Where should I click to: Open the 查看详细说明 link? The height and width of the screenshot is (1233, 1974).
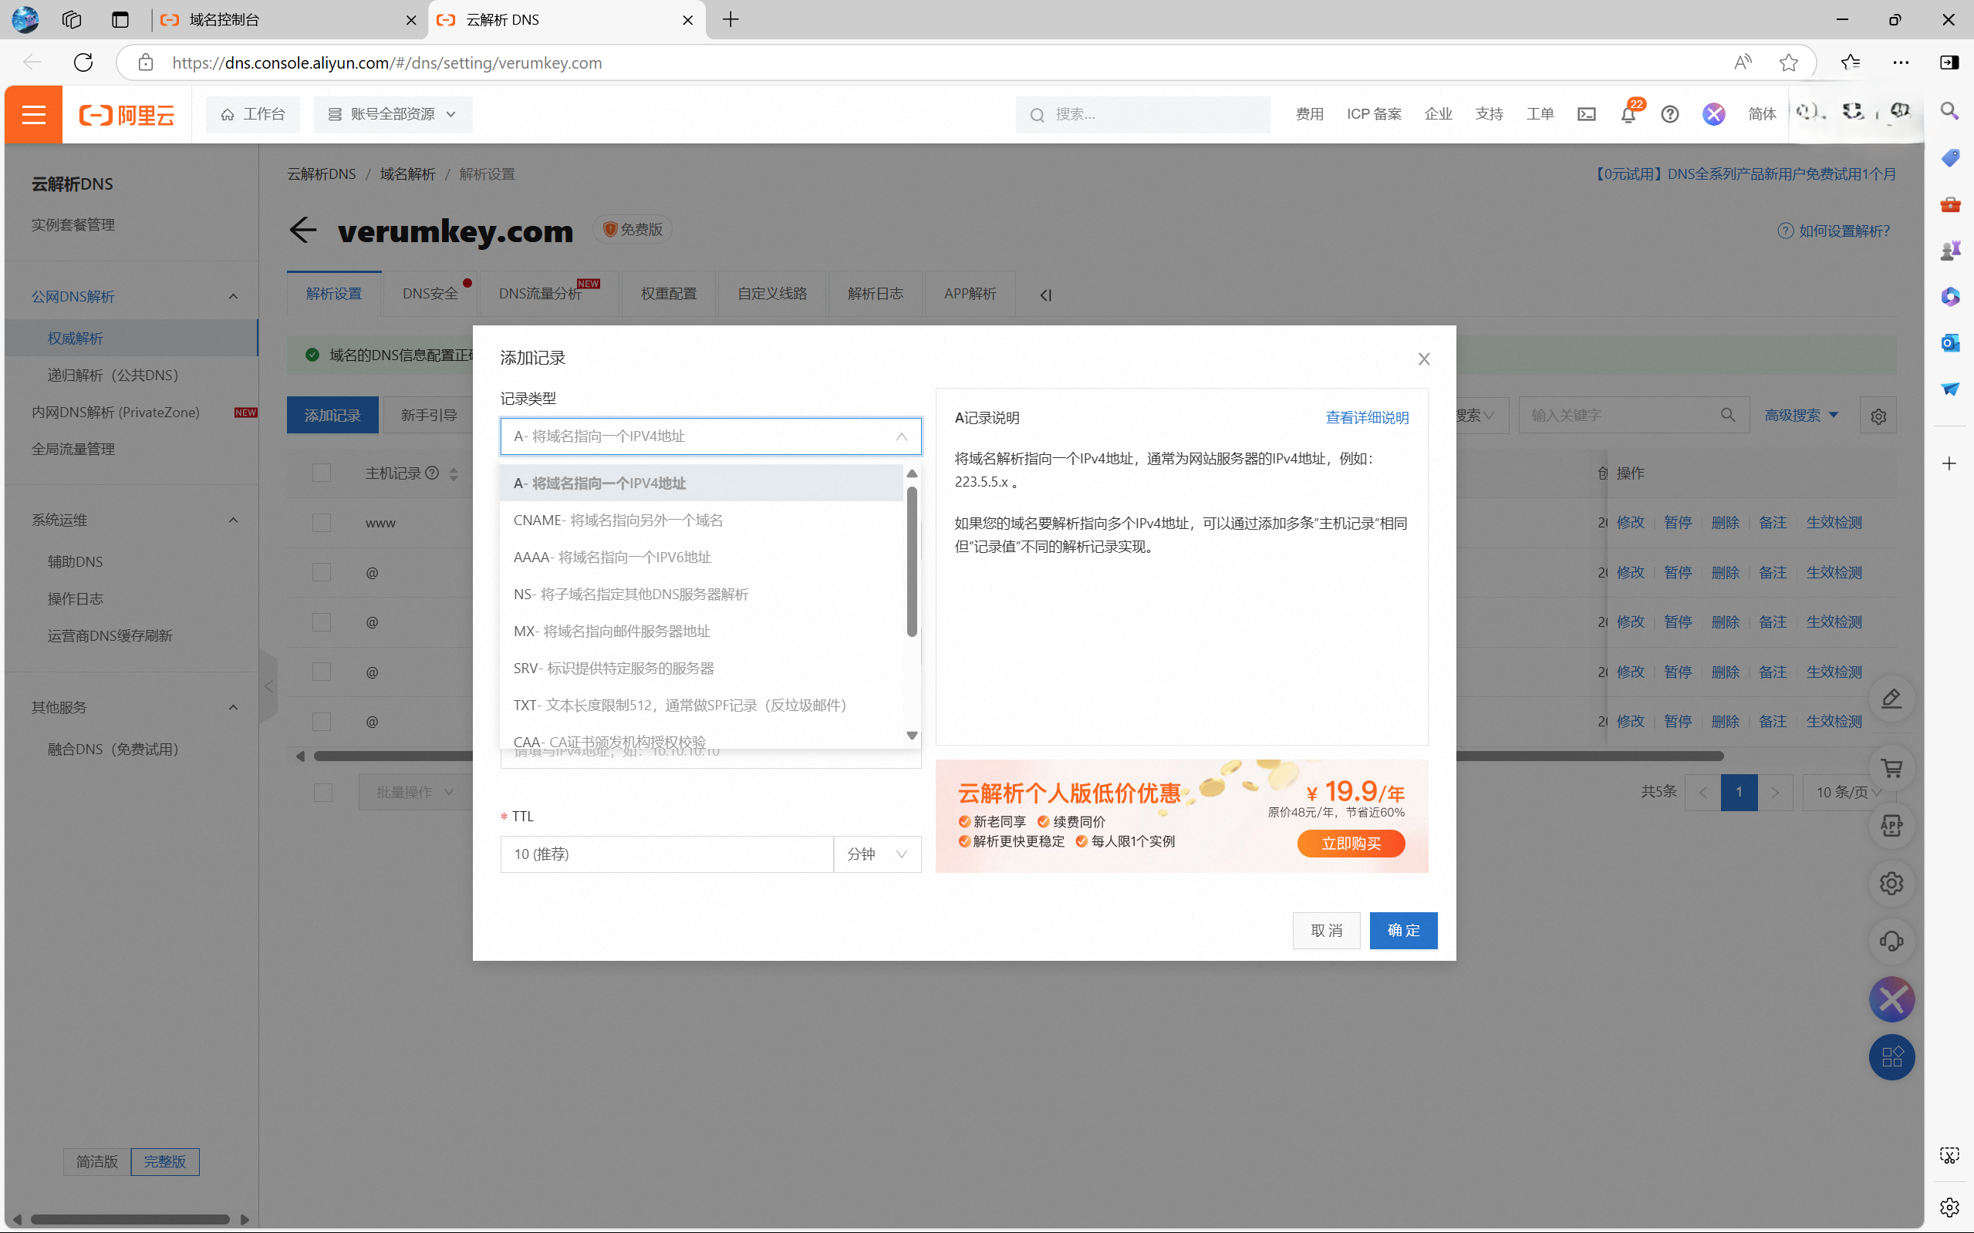coord(1367,417)
